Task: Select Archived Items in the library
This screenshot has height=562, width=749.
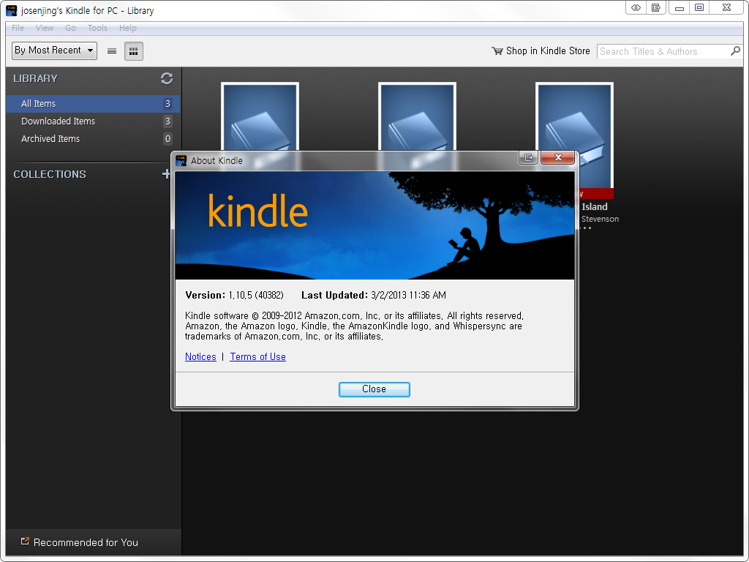Action: 93,139
